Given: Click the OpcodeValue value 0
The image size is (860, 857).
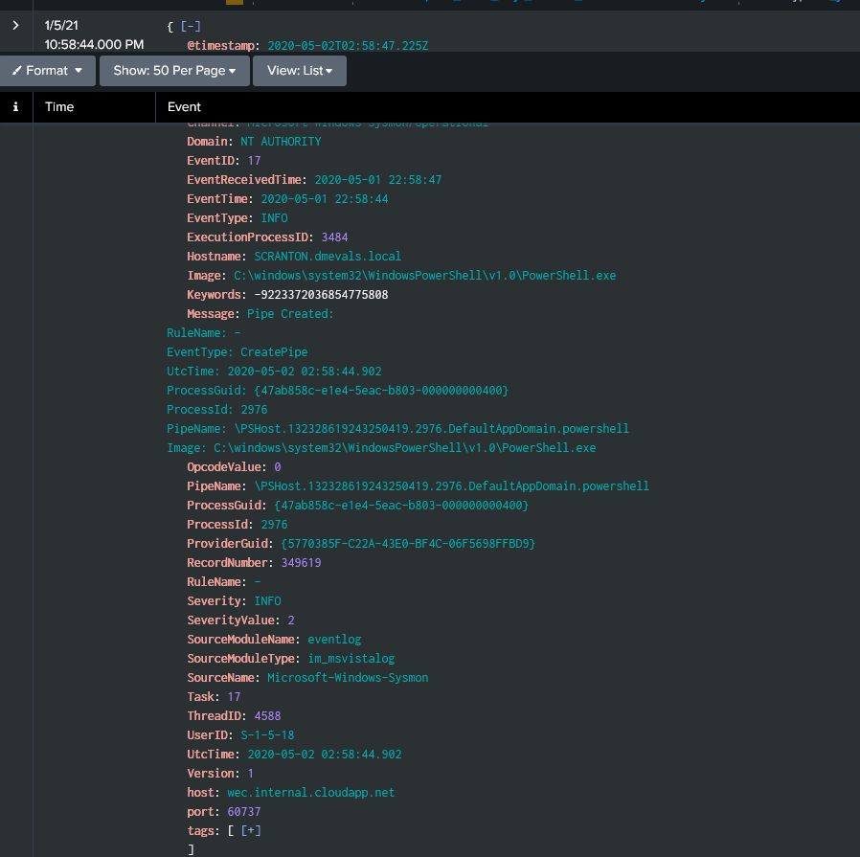Looking at the screenshot, I should click(278, 467).
